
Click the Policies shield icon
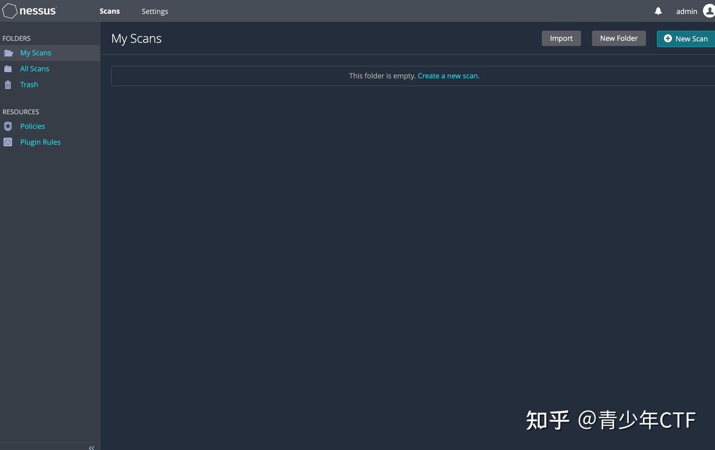tap(8, 126)
